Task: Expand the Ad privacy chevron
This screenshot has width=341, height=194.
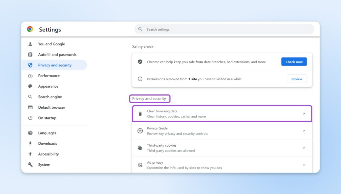Action: (x=304, y=165)
